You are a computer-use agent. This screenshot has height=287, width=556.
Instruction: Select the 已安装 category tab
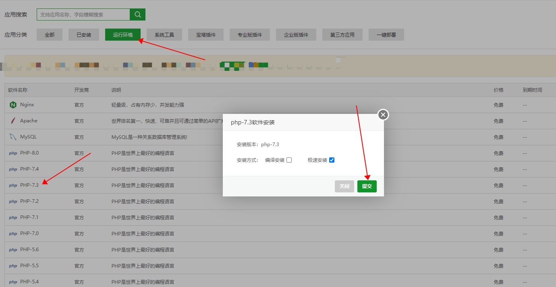coord(84,35)
